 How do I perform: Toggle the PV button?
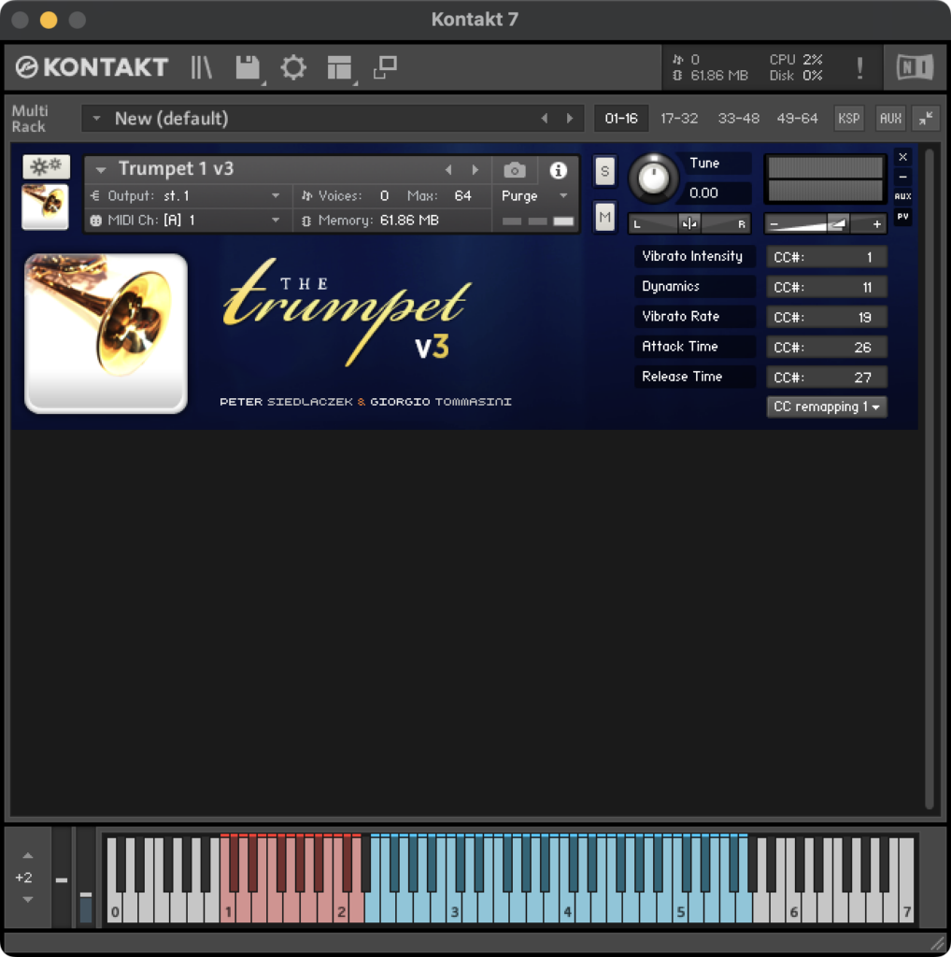click(902, 216)
